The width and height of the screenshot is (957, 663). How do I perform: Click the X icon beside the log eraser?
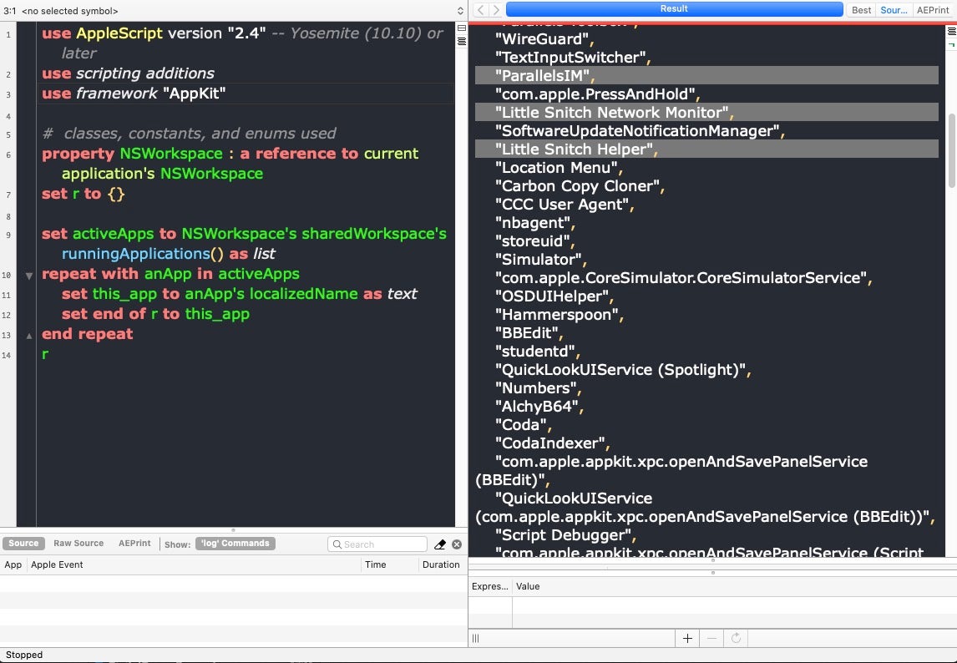point(457,544)
